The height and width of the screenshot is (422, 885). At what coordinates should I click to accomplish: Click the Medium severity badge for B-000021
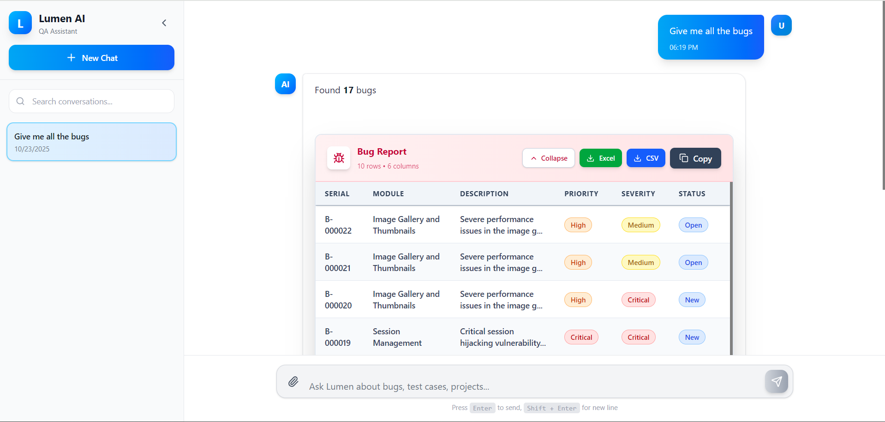(640, 262)
